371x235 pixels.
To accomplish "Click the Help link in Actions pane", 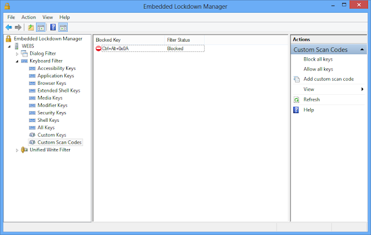I will click(309, 110).
